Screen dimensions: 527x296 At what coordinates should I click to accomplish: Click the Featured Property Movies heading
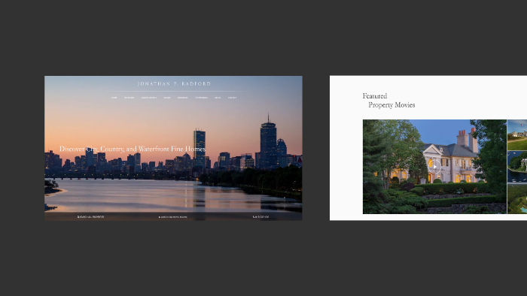coord(389,100)
